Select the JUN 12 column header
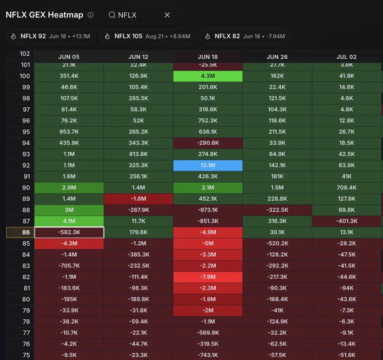Image resolution: width=383 pixels, height=360 pixels. (139, 57)
